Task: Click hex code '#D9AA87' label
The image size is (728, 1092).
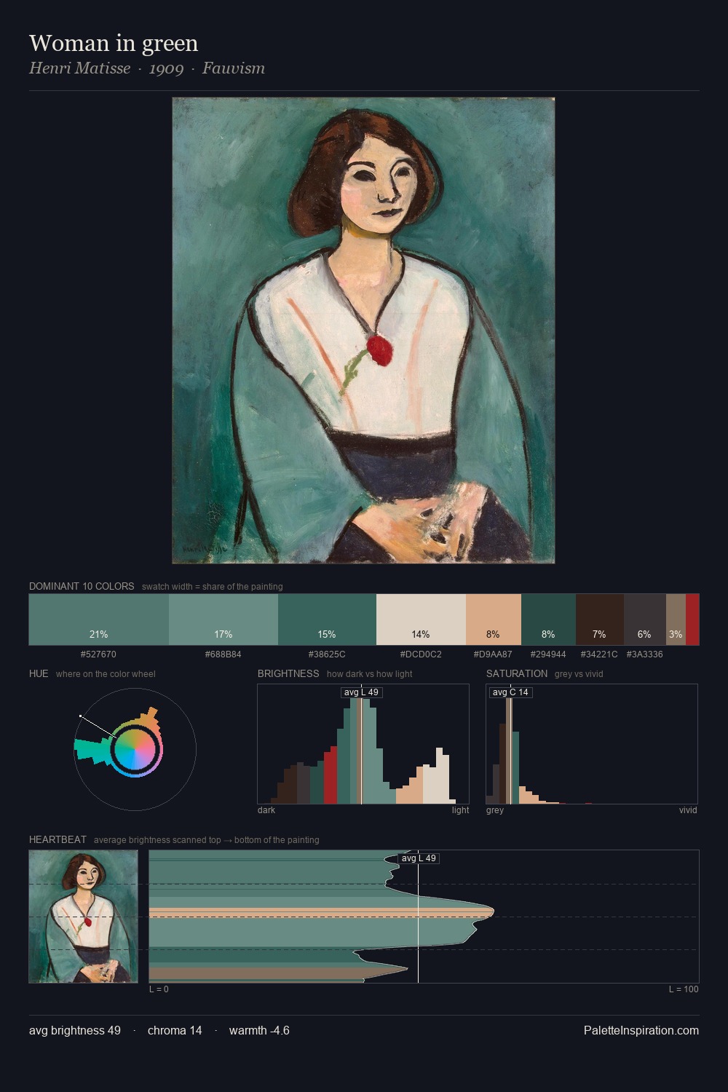Action: (x=493, y=654)
